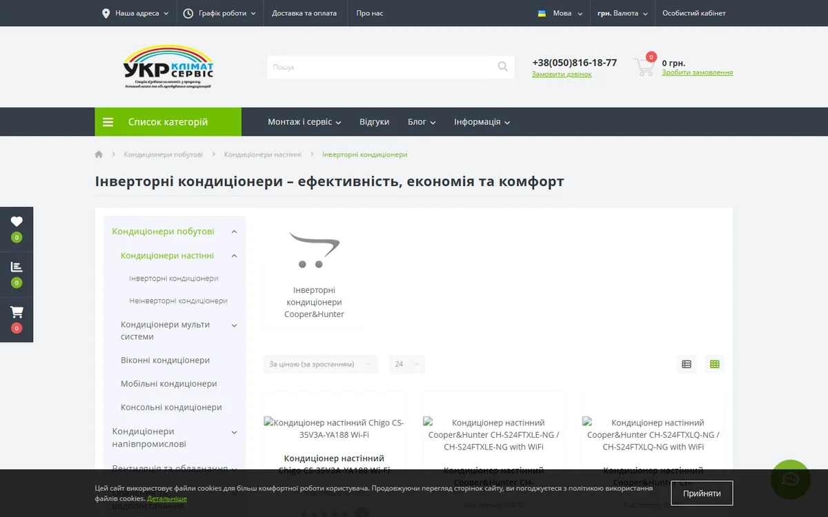Open the Cooper&Hunter CH-S24FTXLE-NG product image
The image size is (828, 517).
494,434
